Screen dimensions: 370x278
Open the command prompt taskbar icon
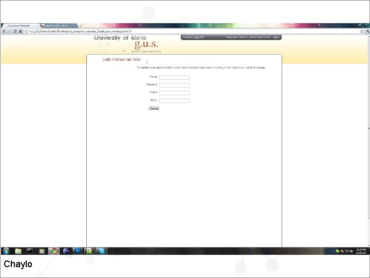[30, 251]
